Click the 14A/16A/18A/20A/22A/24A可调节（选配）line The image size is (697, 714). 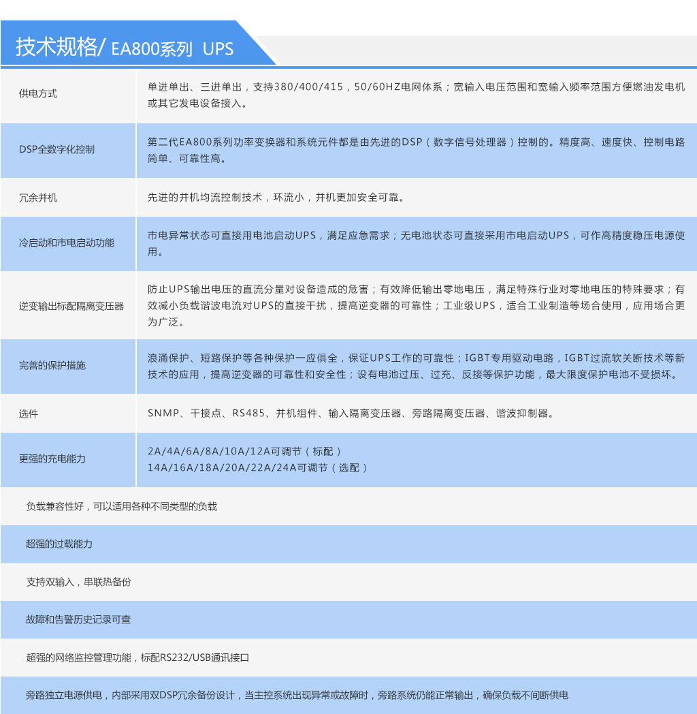point(257,467)
